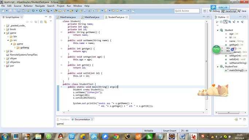Screen dimensions: 249x140
Task: Collapse the game project node
Action: (4, 33)
